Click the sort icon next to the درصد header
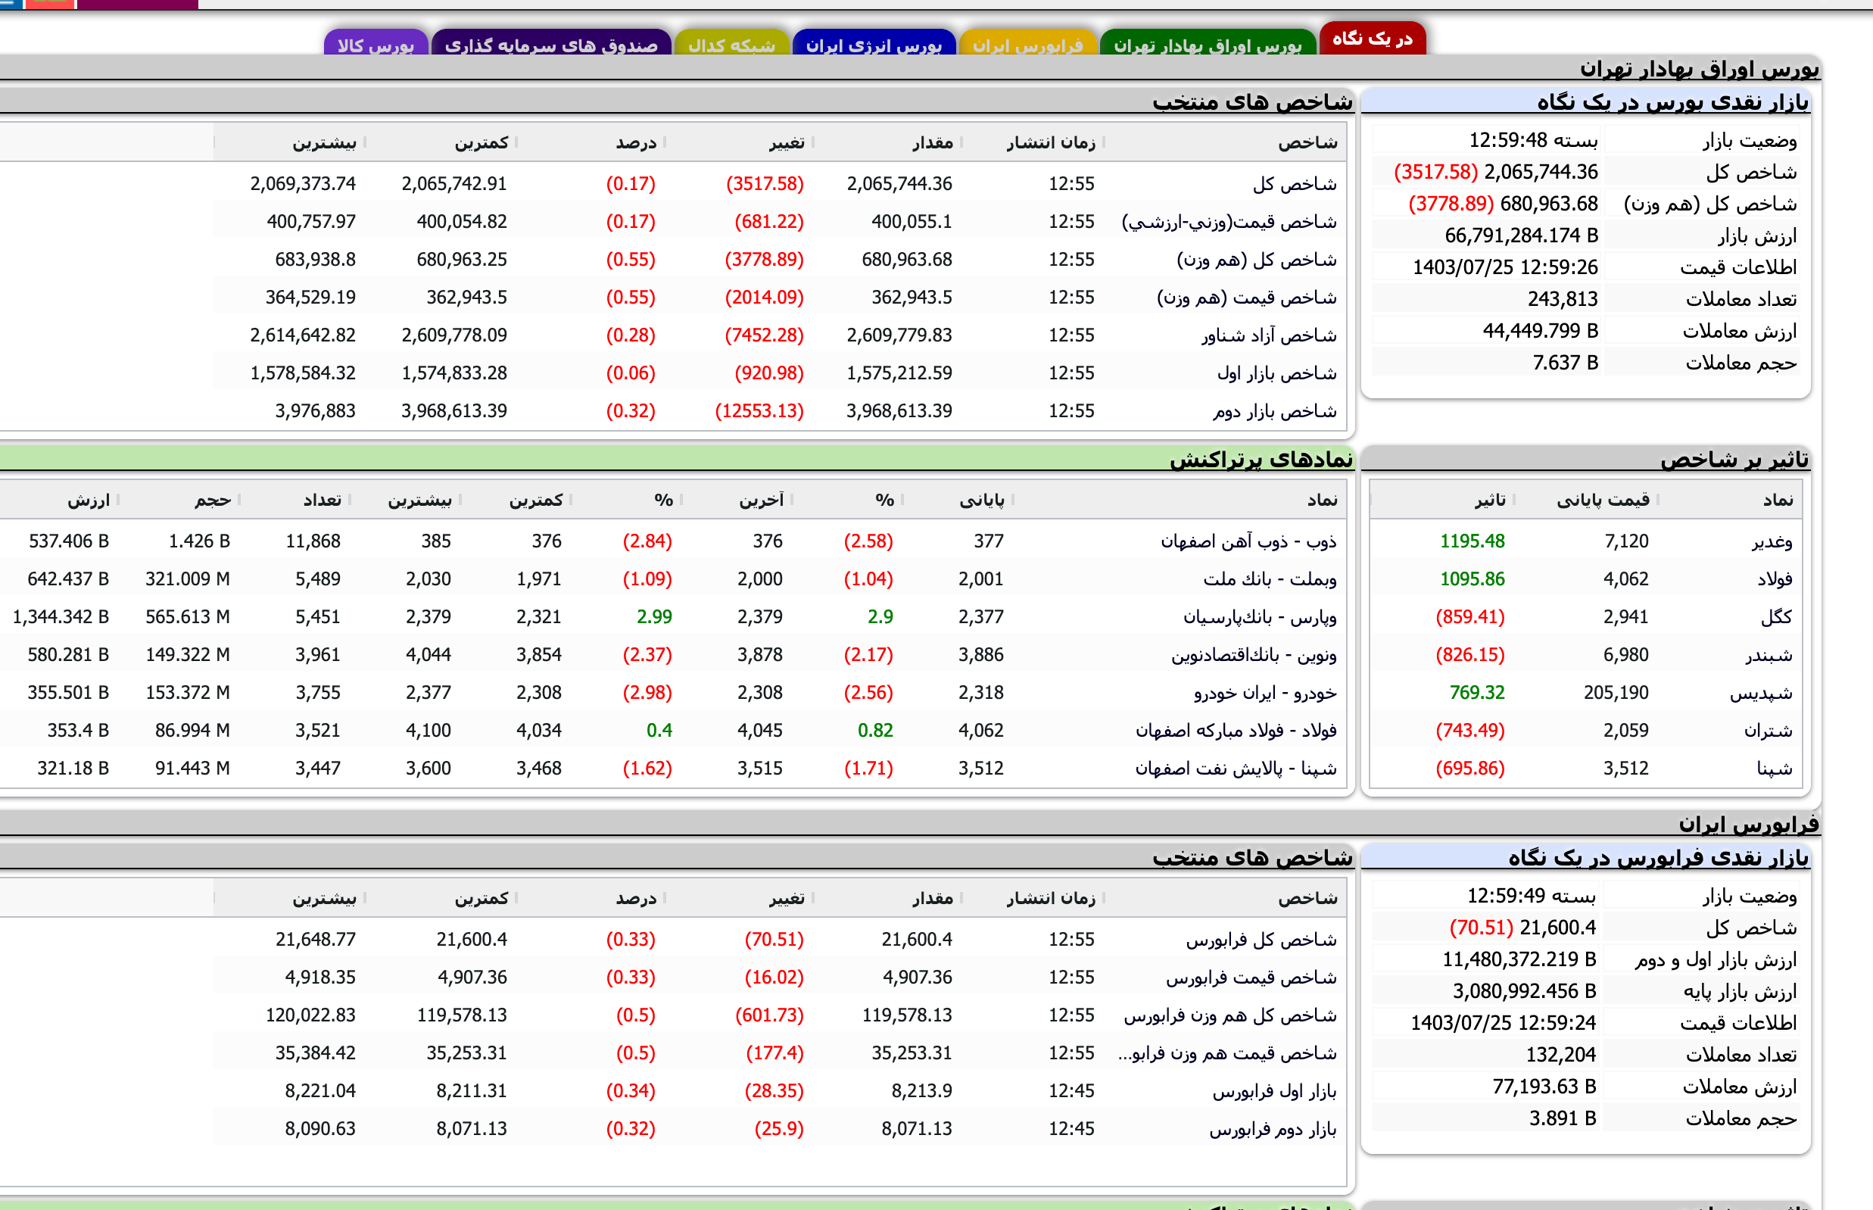The width and height of the screenshot is (1873, 1210). [664, 142]
